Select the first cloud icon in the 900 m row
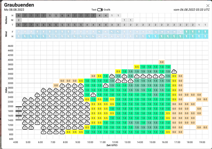The height and width of the screenshot is (149, 212). [x=44, y=132]
